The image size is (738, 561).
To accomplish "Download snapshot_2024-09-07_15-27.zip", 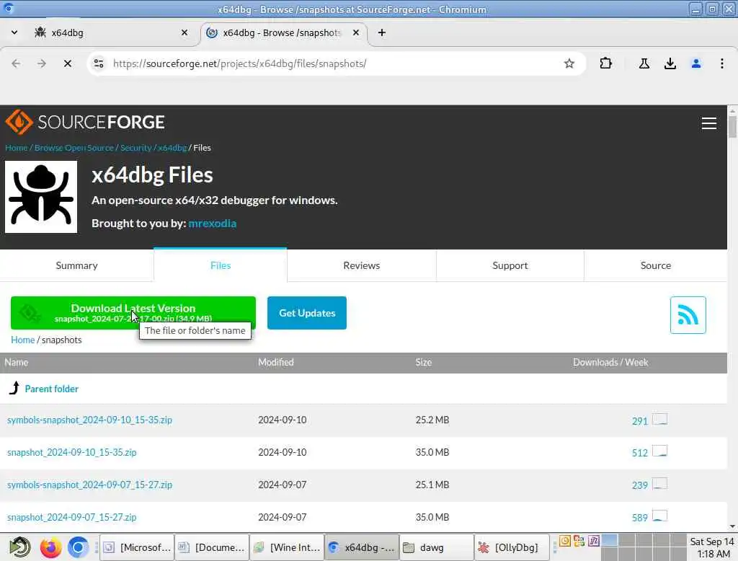I will tap(71, 518).
